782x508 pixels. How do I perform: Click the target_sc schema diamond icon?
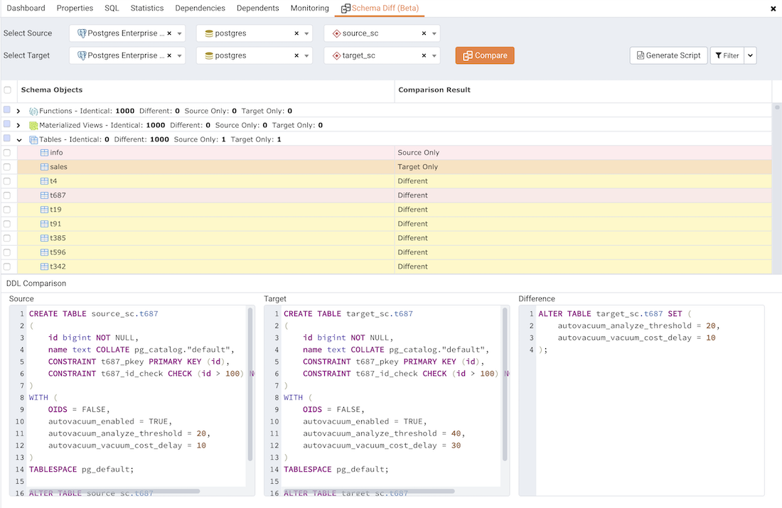point(337,56)
